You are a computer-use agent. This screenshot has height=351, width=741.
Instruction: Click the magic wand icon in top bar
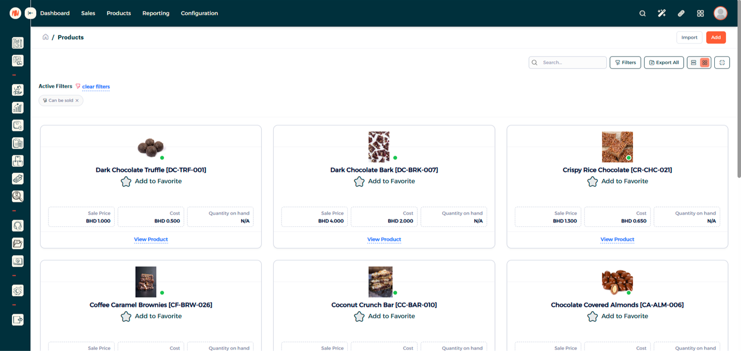(661, 13)
